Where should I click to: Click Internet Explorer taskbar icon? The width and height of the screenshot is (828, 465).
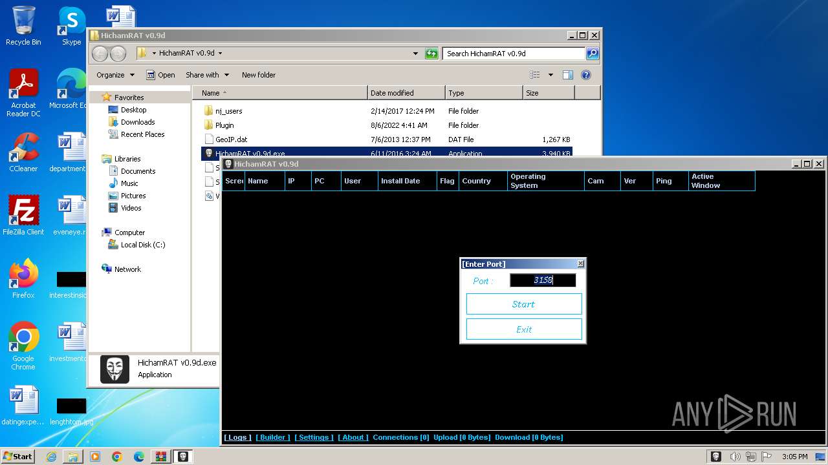[x=51, y=457]
